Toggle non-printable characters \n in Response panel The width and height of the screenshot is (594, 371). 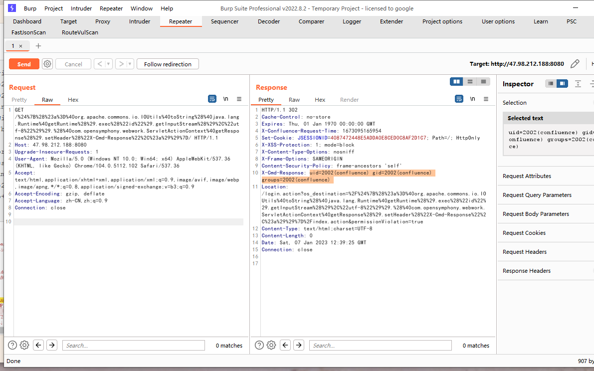click(x=472, y=99)
